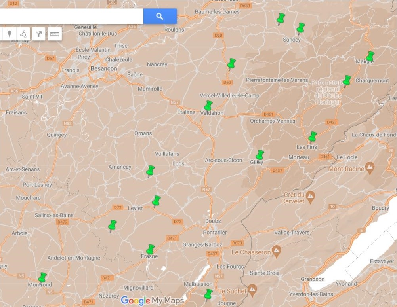Select the green pin at Gilley
Screen dimensions: 397x307
tap(260, 155)
